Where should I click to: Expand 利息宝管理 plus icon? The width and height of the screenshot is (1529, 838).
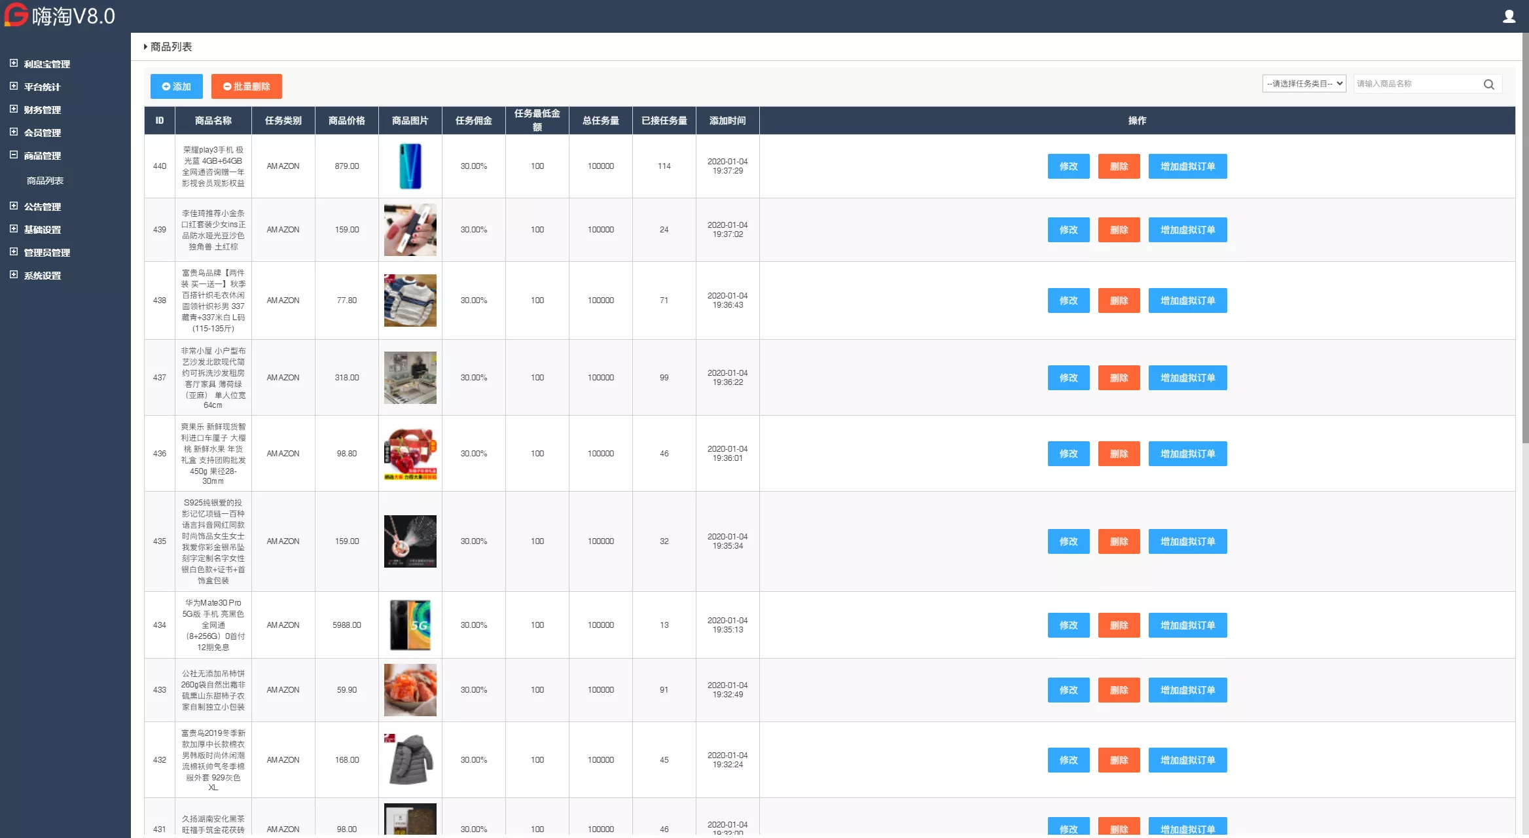[x=14, y=64]
